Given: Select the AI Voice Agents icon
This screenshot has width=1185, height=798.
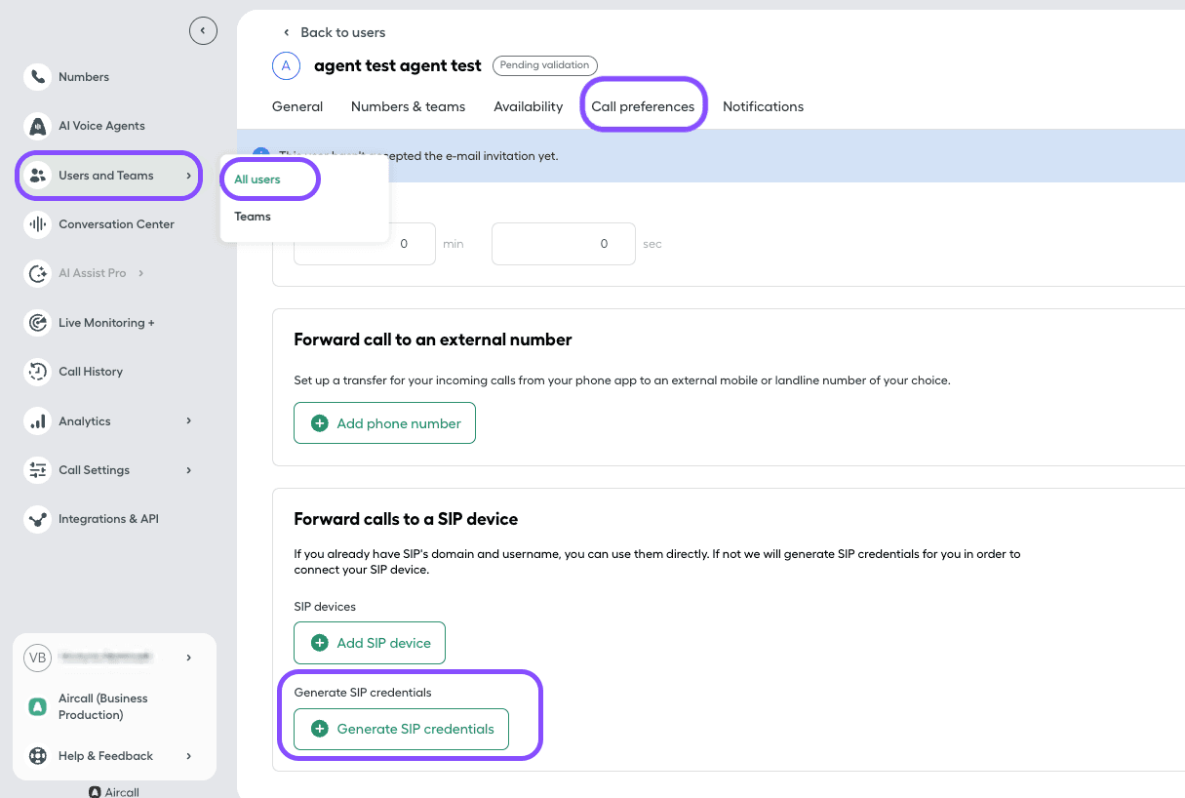Looking at the screenshot, I should click(37, 126).
